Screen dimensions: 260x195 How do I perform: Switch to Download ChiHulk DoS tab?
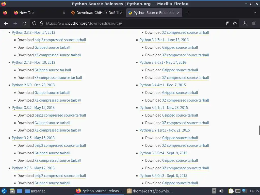tap(97, 13)
